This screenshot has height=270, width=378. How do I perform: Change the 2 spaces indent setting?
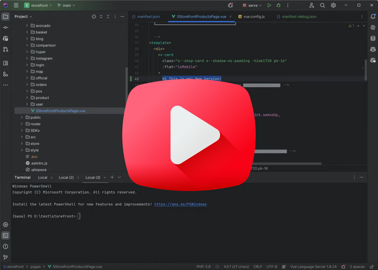point(357,267)
